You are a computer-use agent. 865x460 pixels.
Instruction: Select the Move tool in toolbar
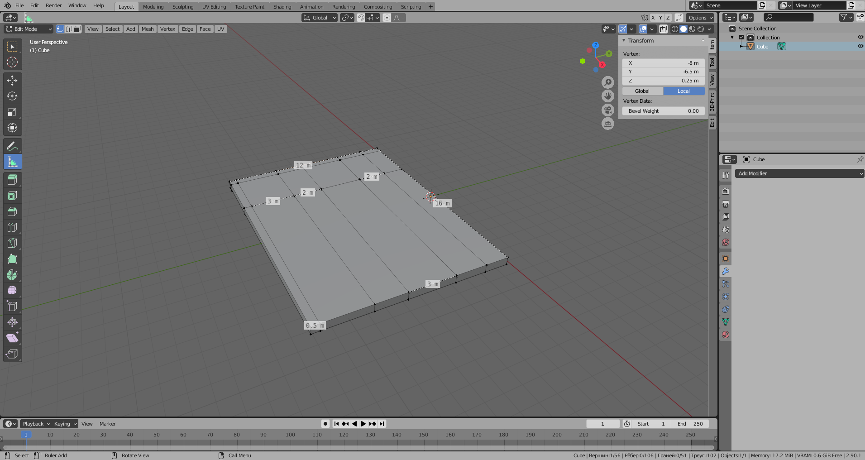pos(12,81)
